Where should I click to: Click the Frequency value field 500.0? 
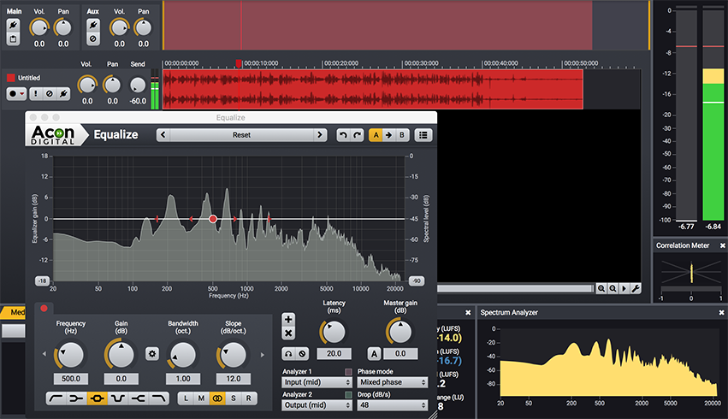[x=71, y=378]
